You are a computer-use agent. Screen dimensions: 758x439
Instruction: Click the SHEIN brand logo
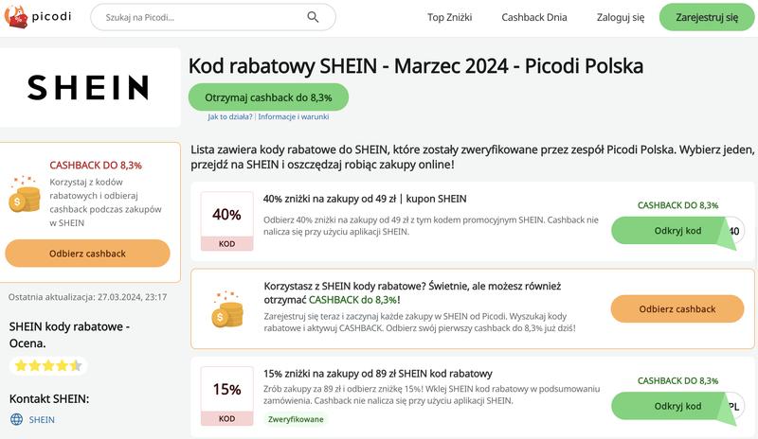coord(88,87)
